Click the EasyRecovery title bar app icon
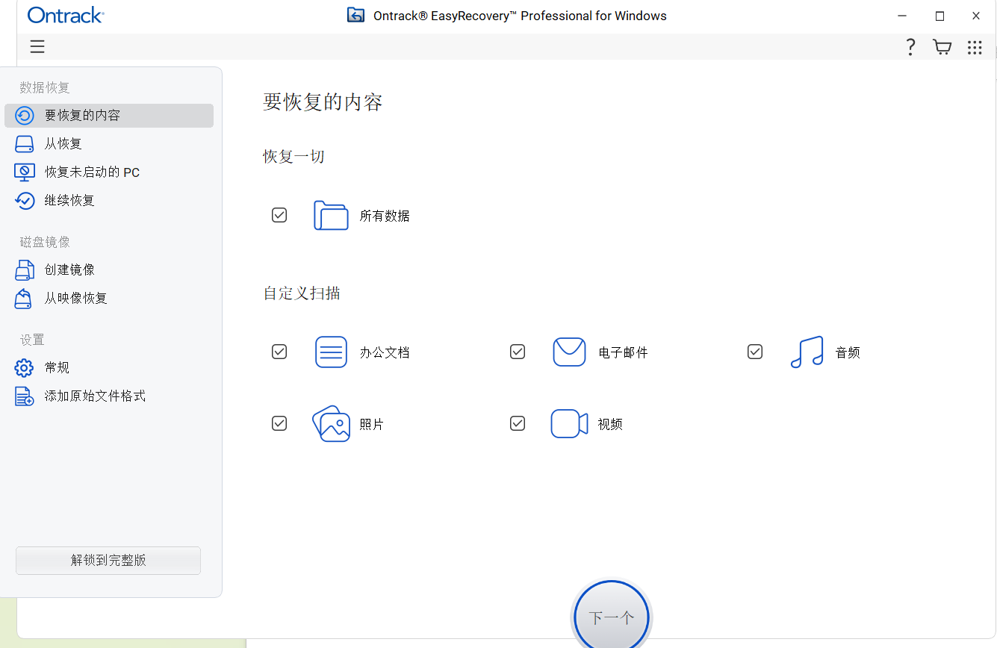This screenshot has height=648, width=997. (355, 15)
